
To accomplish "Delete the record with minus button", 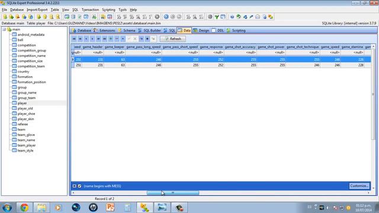I will [117, 38].
